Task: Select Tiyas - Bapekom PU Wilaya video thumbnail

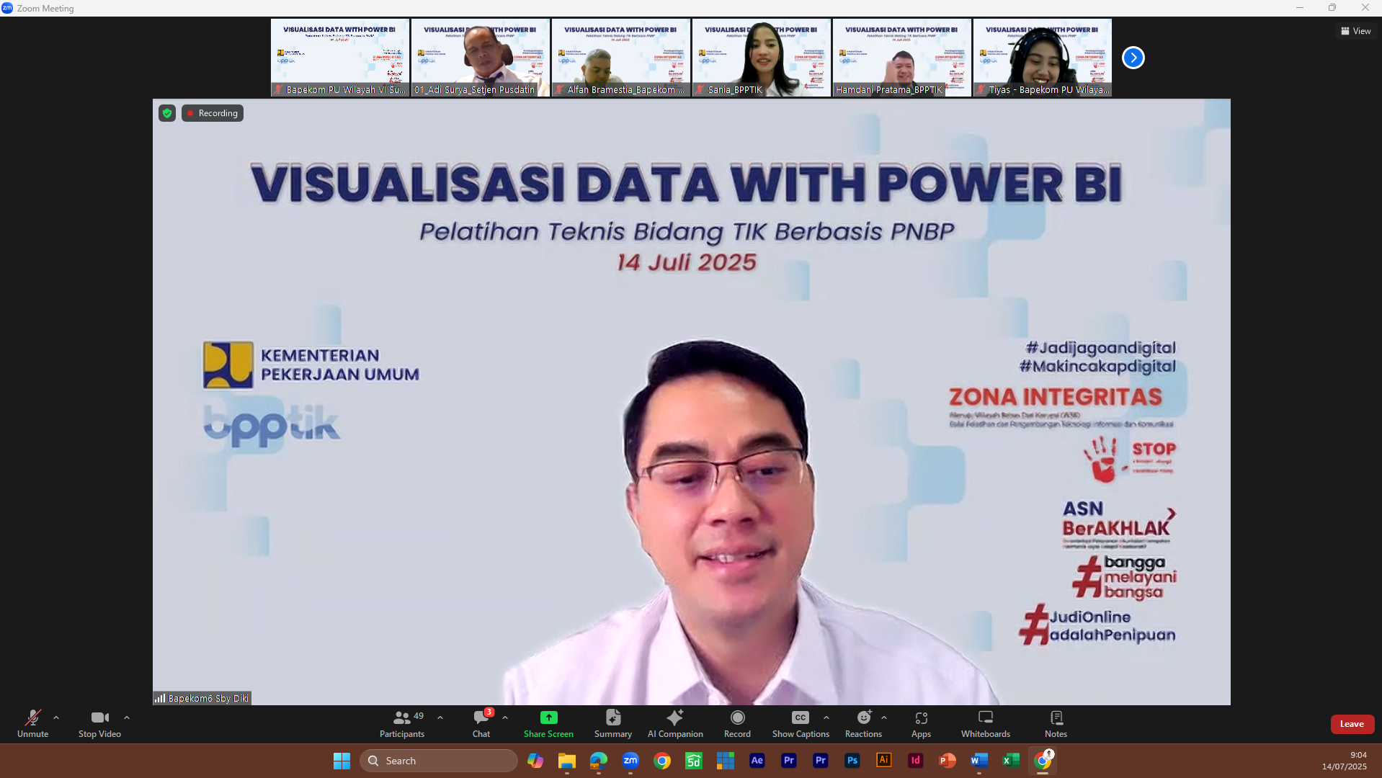Action: 1042,58
